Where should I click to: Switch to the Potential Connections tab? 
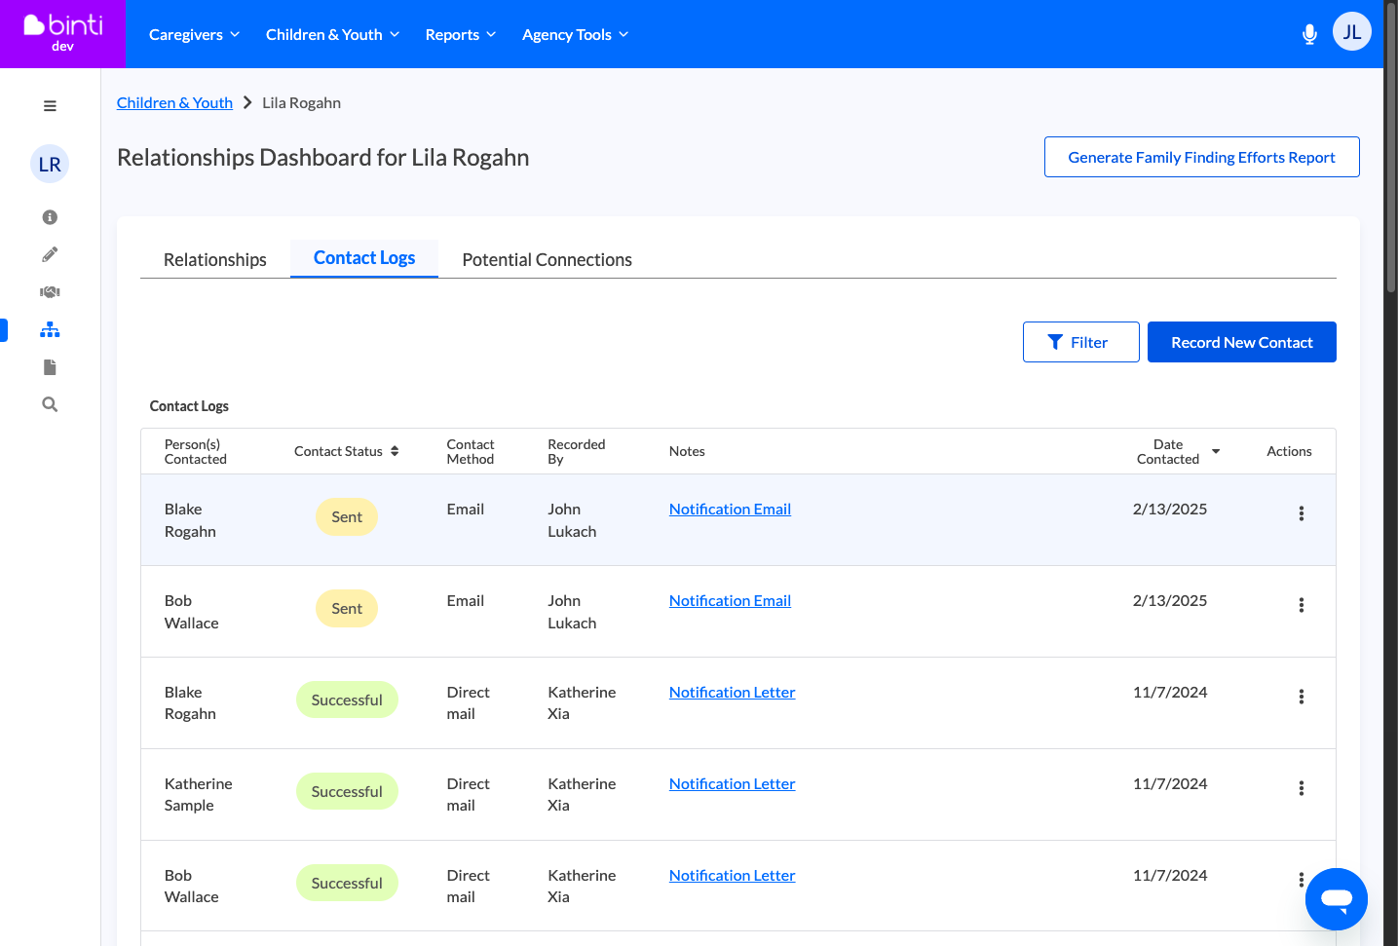[548, 260]
